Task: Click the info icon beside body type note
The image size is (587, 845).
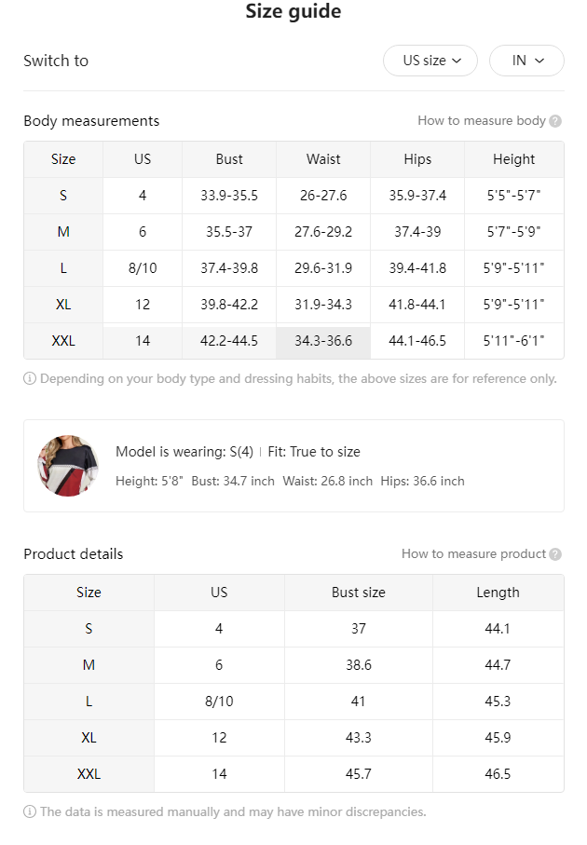Action: (x=30, y=379)
